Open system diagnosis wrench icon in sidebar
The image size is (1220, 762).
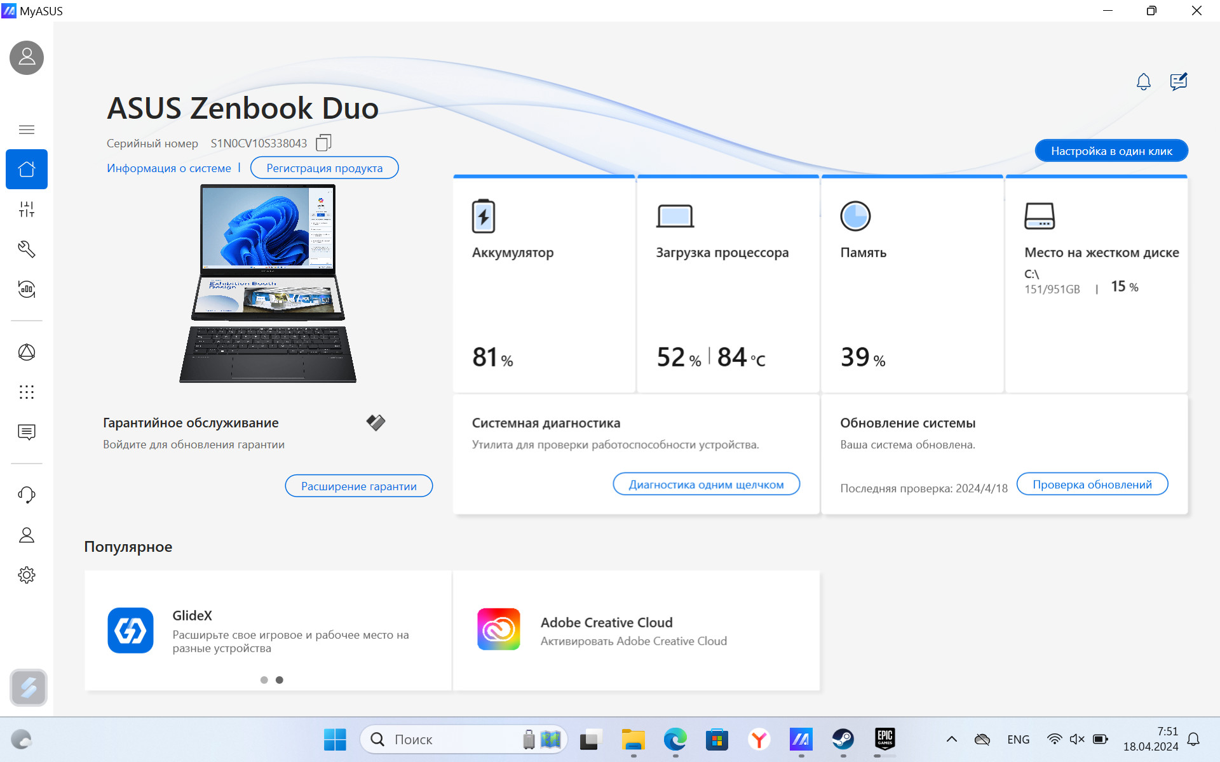pos(27,249)
